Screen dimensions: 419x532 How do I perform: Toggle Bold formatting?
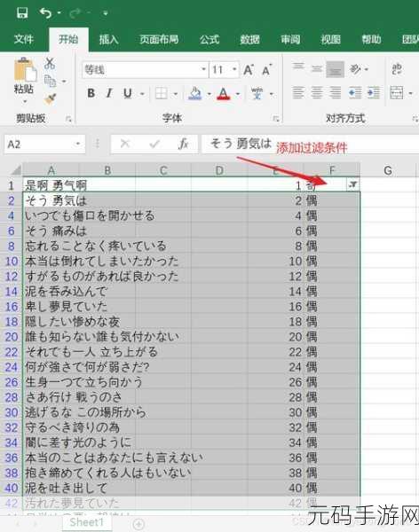[91, 93]
